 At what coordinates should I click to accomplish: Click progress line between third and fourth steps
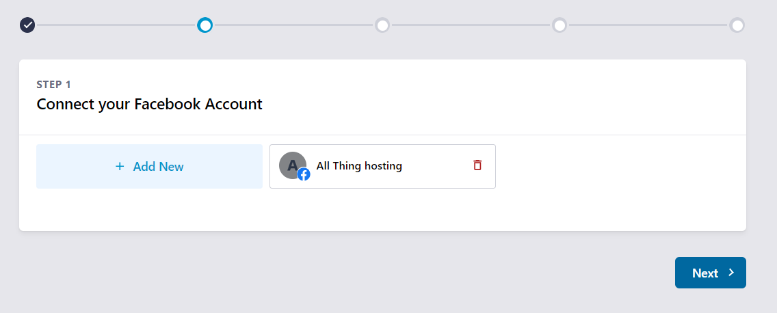471,25
